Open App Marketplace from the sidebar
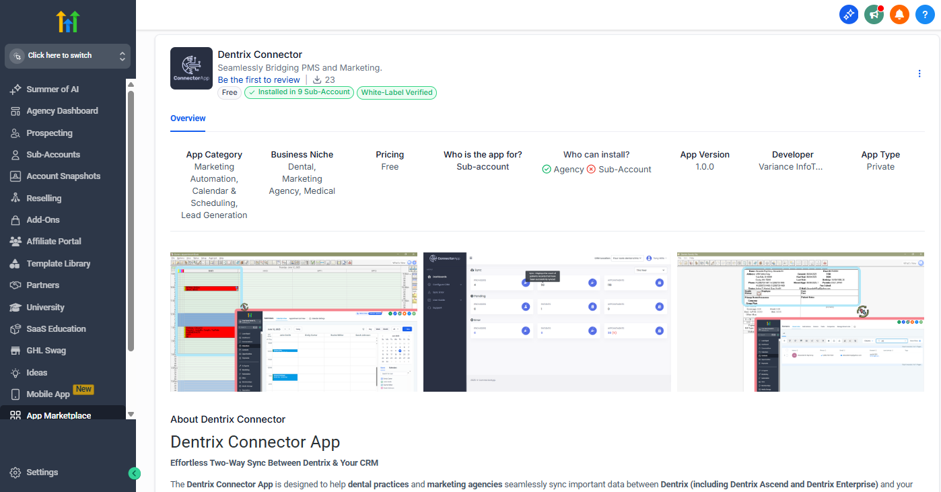 (57, 415)
